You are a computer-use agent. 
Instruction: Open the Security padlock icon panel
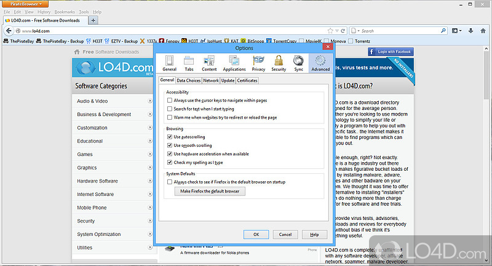(279, 63)
